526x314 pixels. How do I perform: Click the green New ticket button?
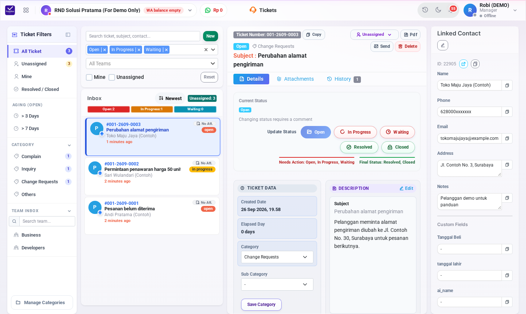[x=210, y=36]
